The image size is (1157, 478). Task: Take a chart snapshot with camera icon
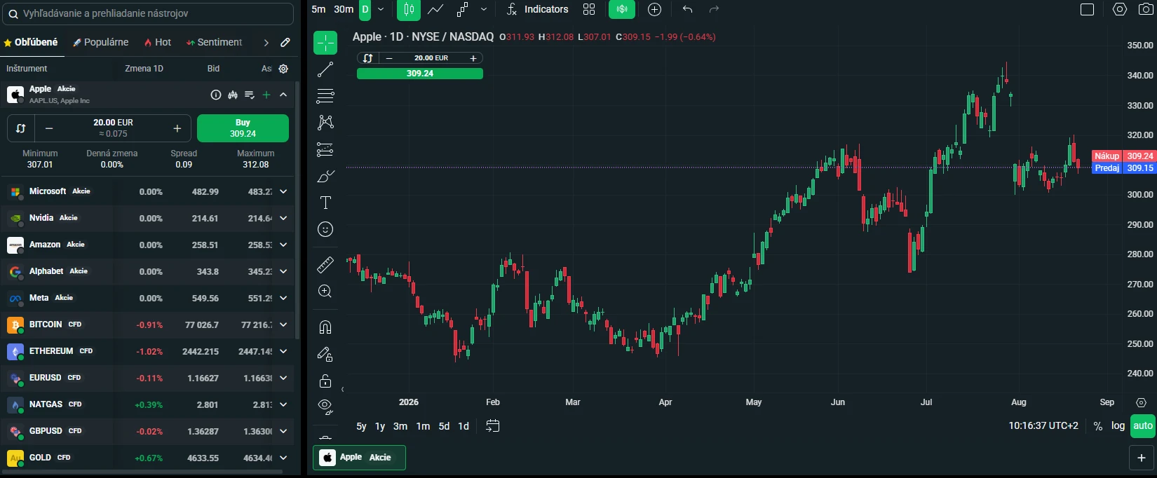[x=1145, y=9]
